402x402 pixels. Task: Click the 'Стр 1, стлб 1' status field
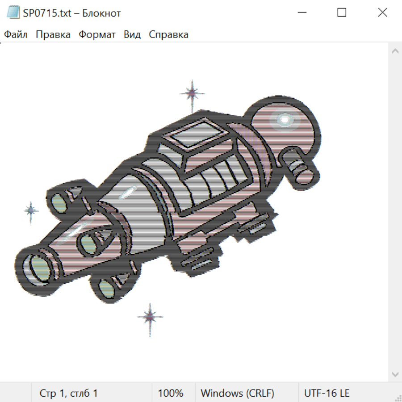[69, 393]
